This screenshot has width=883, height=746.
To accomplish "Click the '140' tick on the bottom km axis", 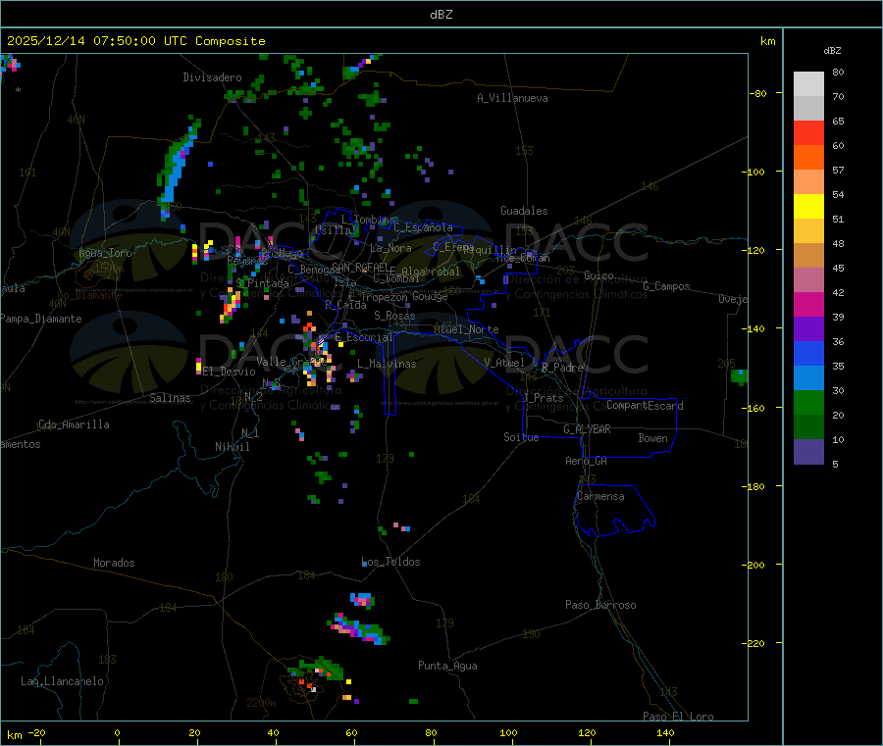I will point(665,732).
